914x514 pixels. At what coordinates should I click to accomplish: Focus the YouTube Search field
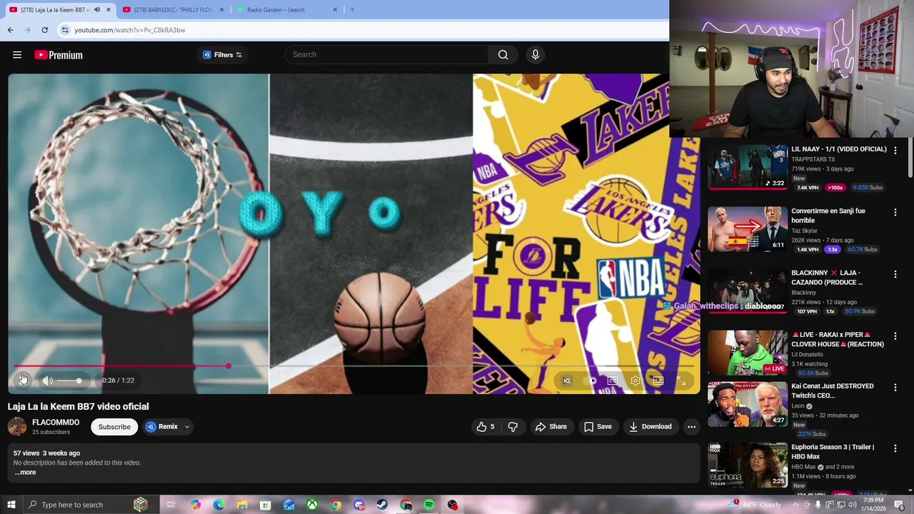pyautogui.click(x=386, y=55)
